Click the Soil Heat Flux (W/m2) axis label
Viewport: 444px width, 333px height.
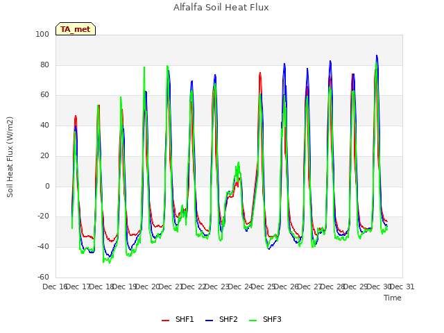tap(10, 157)
